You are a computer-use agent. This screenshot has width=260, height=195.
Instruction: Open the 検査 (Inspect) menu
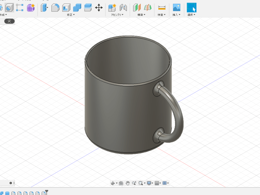coord(162,15)
